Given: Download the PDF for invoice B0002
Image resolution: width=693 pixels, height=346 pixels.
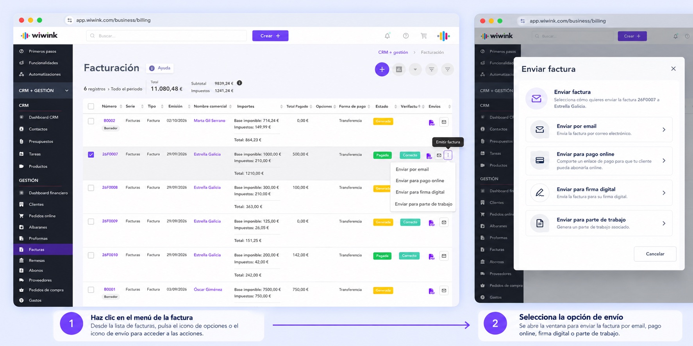Looking at the screenshot, I should click(x=431, y=122).
